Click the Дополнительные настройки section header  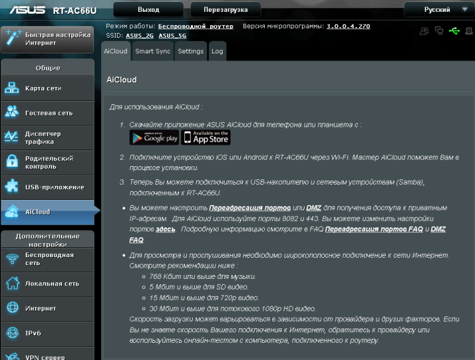point(48,240)
